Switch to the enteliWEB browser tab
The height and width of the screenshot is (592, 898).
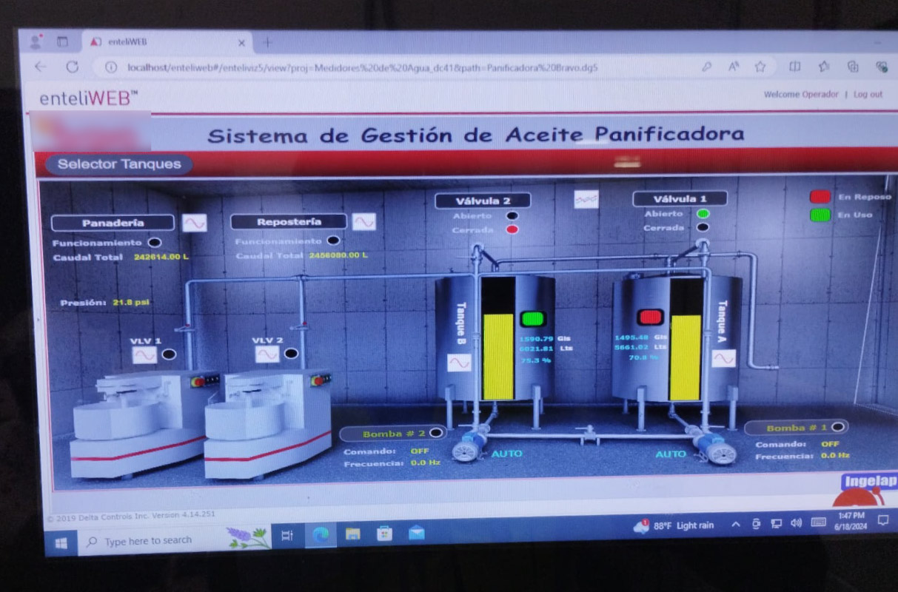pos(167,43)
